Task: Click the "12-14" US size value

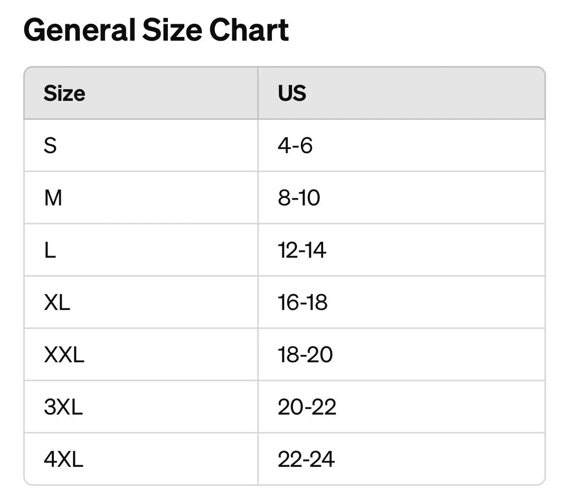Action: (x=302, y=250)
